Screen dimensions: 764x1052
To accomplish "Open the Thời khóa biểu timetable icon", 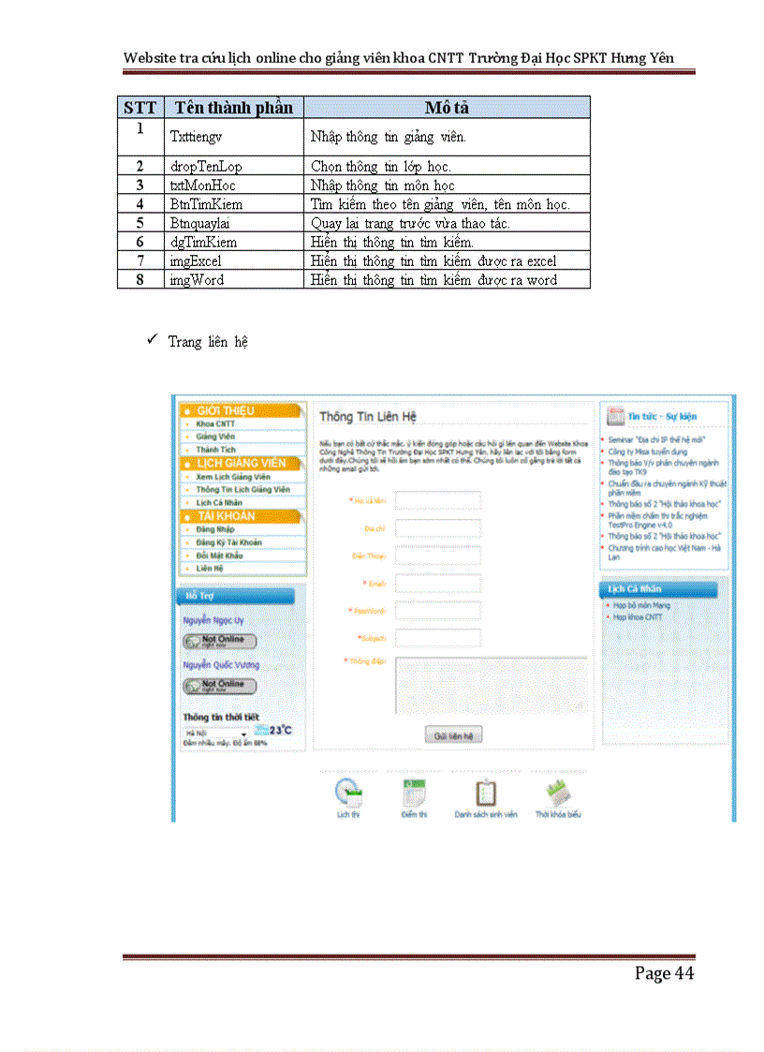I will (559, 793).
